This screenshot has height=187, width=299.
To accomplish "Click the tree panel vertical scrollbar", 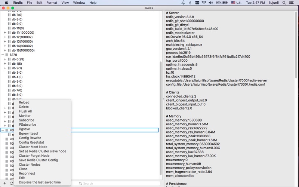I will click(161, 118).
